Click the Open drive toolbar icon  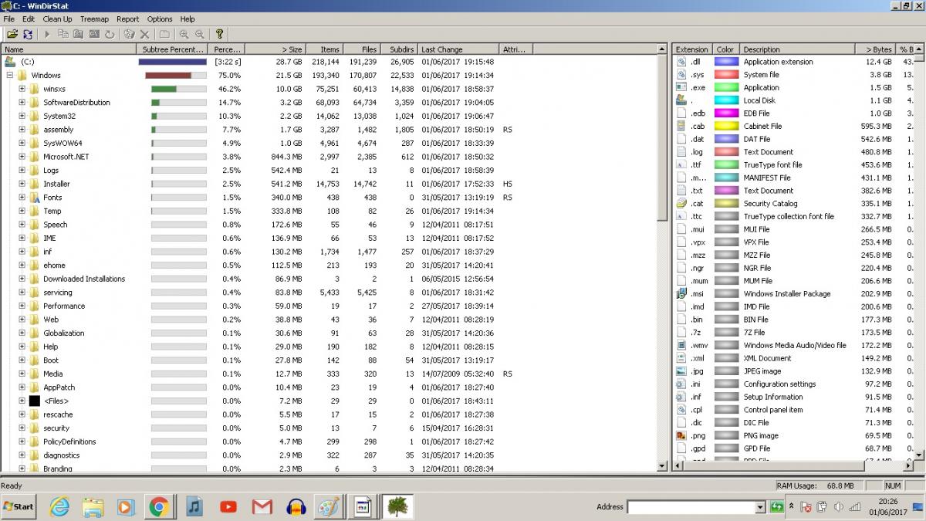12,34
